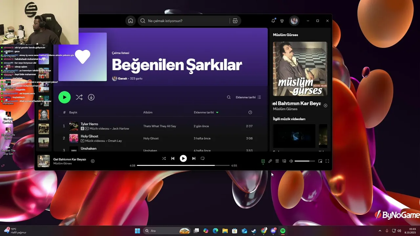
Task: Skip to the next track
Action: [x=194, y=158]
